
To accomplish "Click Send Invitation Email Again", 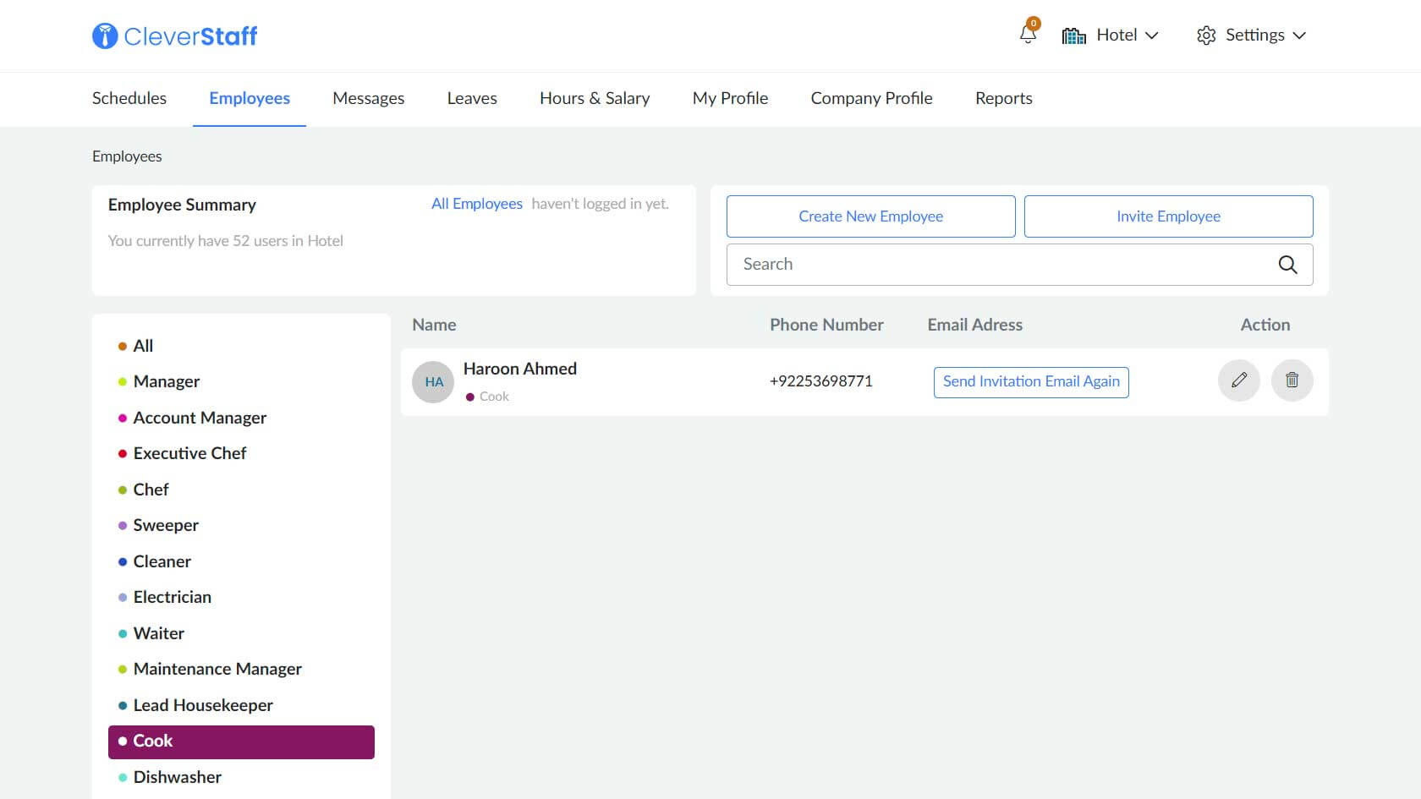I will click(x=1031, y=381).
